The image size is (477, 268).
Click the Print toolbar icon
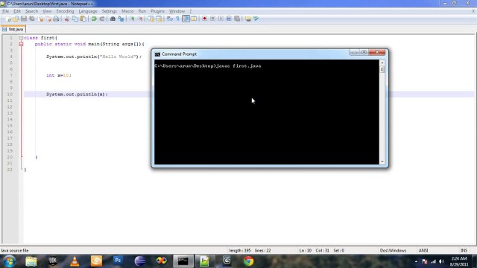pyautogui.click(x=56, y=19)
